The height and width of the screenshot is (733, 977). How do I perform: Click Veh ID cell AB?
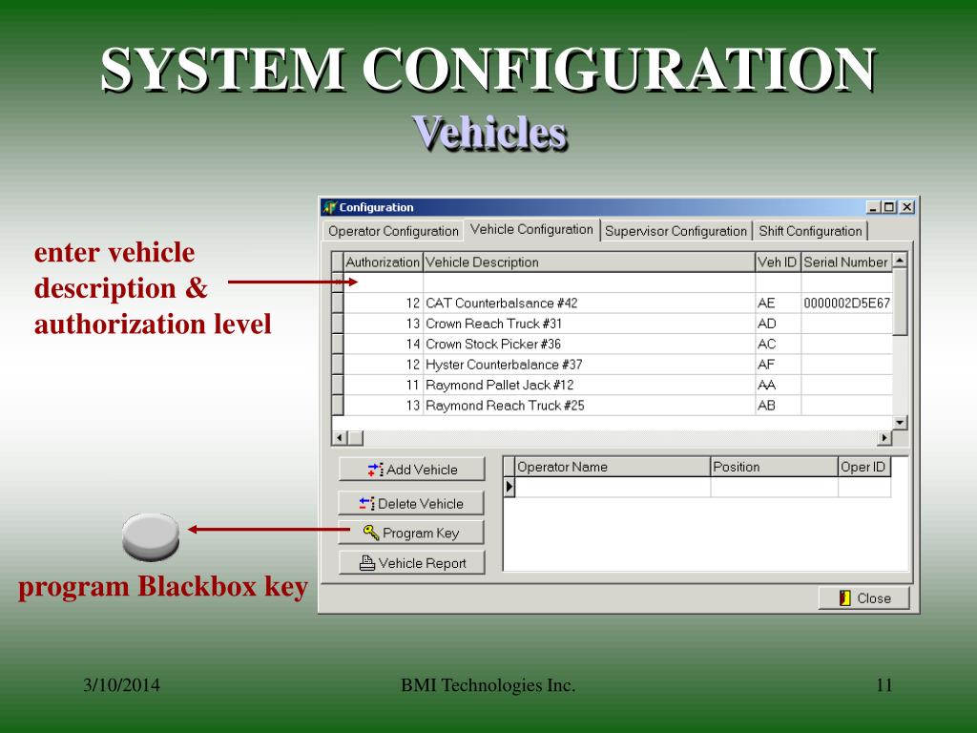click(779, 406)
